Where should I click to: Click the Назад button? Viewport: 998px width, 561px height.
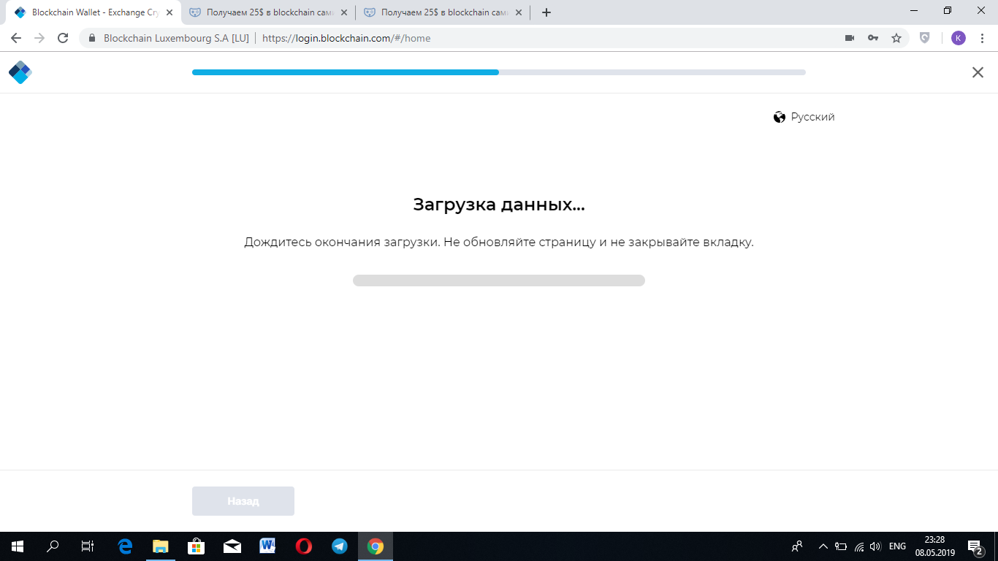coord(243,501)
